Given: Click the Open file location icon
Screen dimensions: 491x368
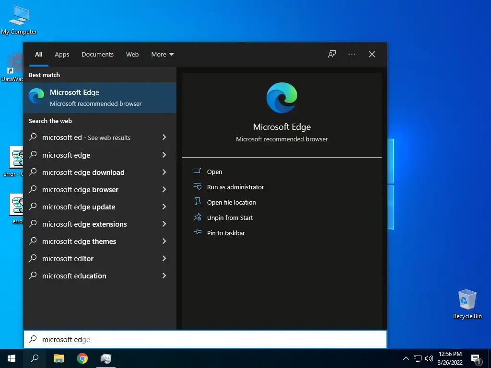Looking at the screenshot, I should [197, 202].
